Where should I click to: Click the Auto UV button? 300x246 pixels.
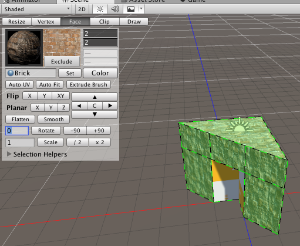(19, 85)
